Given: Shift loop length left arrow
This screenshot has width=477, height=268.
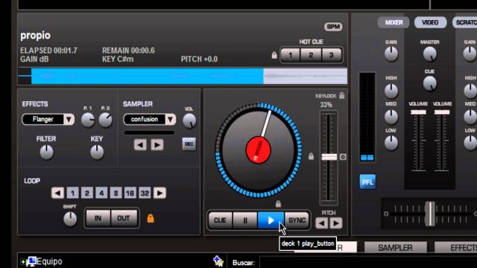Looking at the screenshot, I should tap(57, 193).
